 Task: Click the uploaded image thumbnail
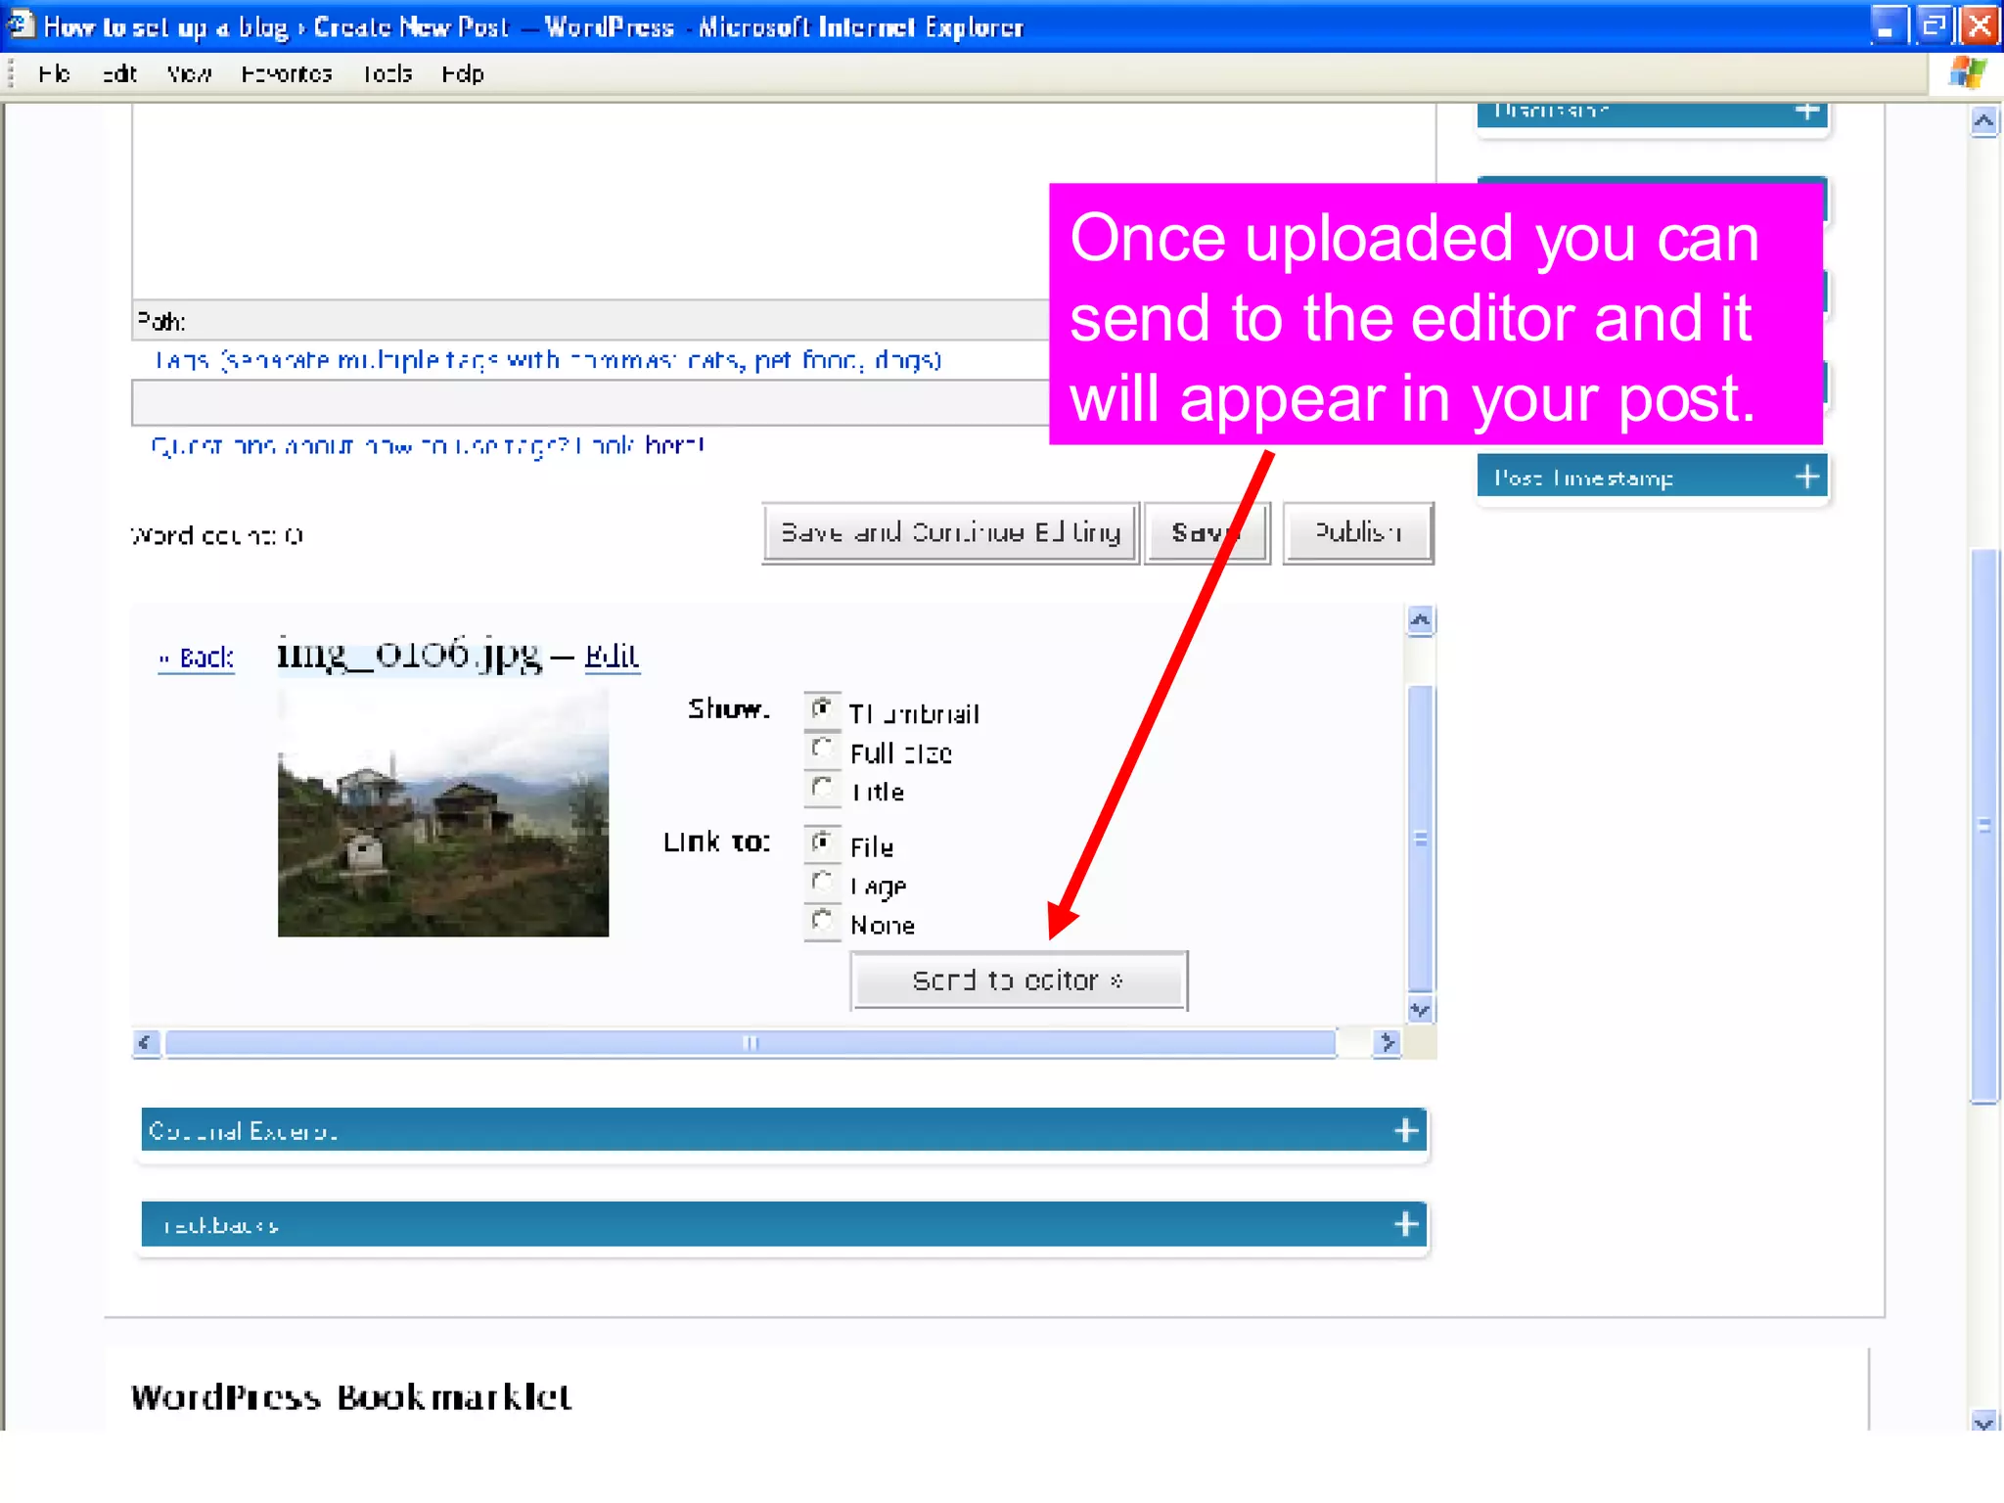[x=443, y=813]
